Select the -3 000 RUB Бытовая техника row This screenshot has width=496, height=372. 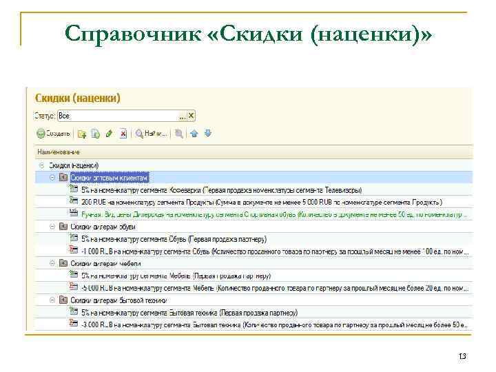point(254,324)
